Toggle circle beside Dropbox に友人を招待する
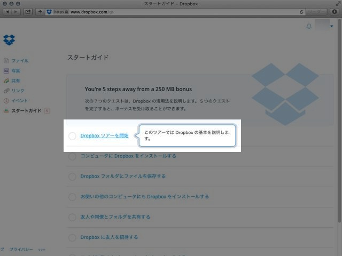The height and width of the screenshot is (256, 342). coord(72,237)
